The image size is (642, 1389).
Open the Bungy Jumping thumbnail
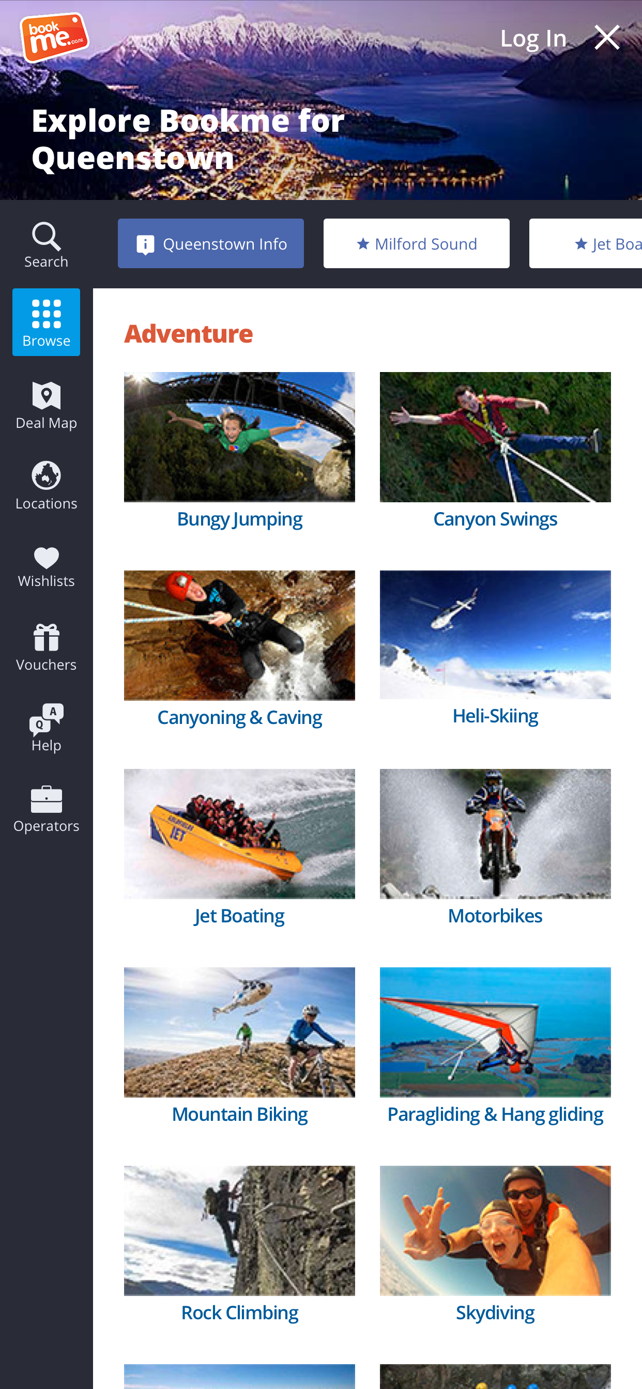[x=239, y=437]
